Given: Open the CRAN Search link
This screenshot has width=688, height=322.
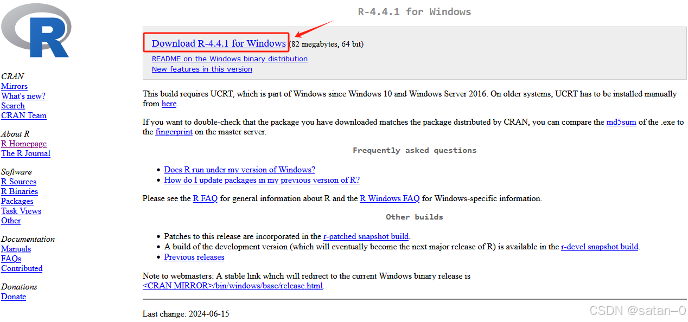Looking at the screenshot, I should click(x=13, y=106).
